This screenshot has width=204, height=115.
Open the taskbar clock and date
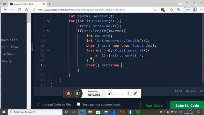click(189, 112)
